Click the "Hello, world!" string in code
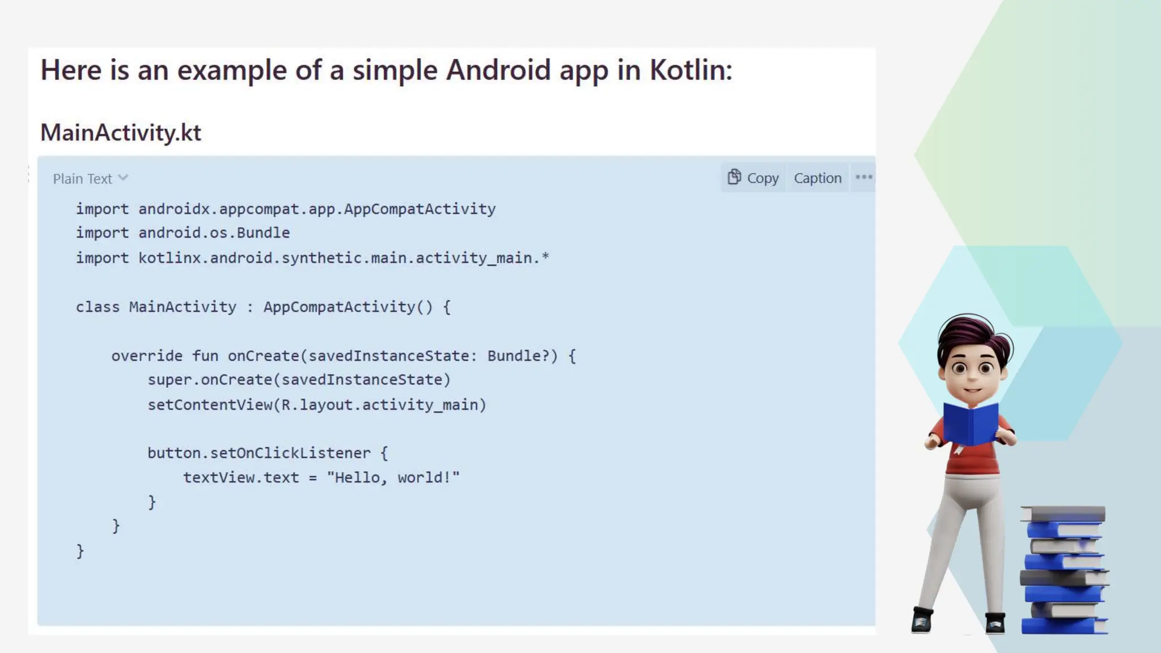Viewport: 1161px width, 653px height. point(393,478)
